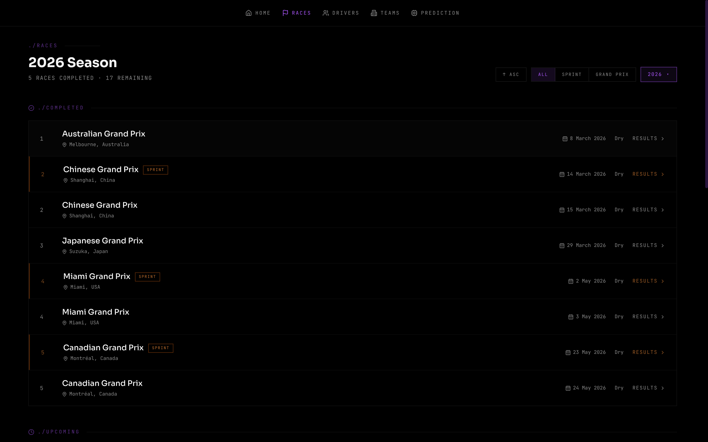Open the 2026 season year dropdown
The height and width of the screenshot is (442, 708).
tap(658, 75)
